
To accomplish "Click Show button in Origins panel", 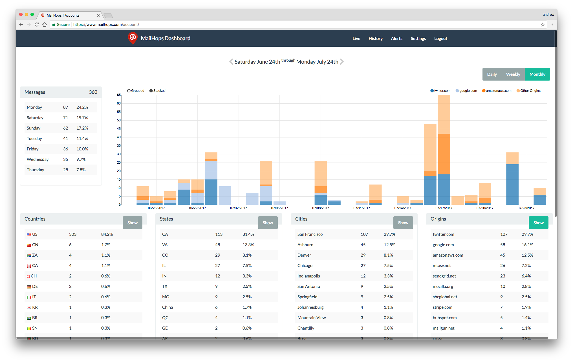I will coord(539,223).
